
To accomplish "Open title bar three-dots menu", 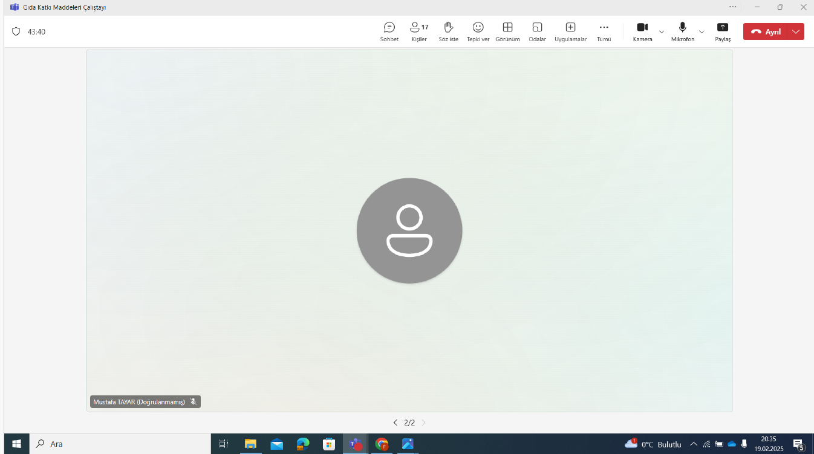I will tap(733, 7).
